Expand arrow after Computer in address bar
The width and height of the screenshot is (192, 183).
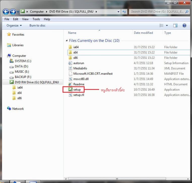pos(47,12)
